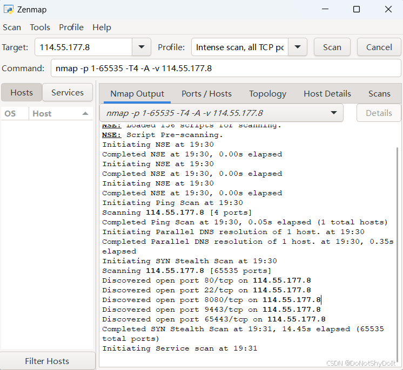Image resolution: width=403 pixels, height=370 pixels.
Task: Select the Hosts side button
Action: coord(22,92)
